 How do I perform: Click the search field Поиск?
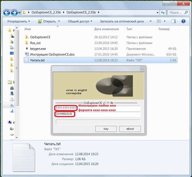175,13
